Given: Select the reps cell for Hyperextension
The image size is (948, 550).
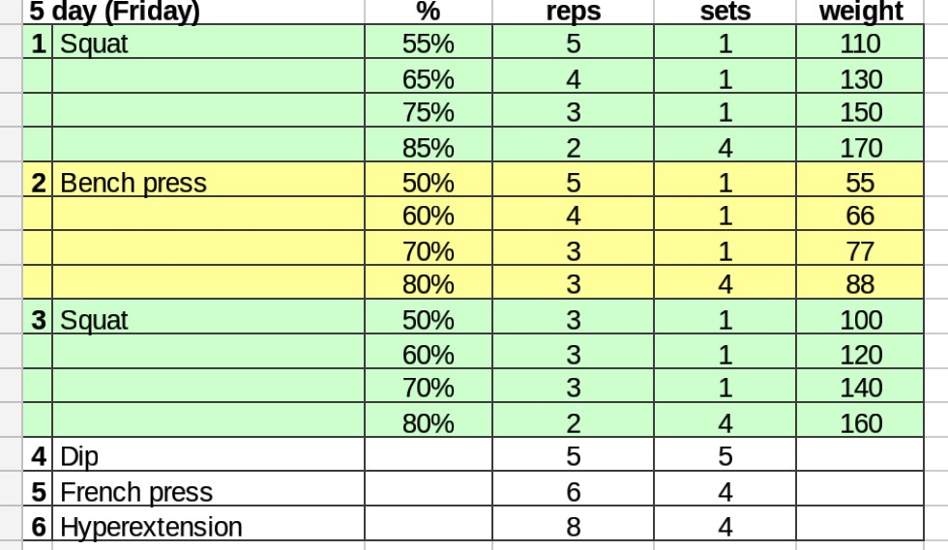Looking at the screenshot, I should pos(573,527).
